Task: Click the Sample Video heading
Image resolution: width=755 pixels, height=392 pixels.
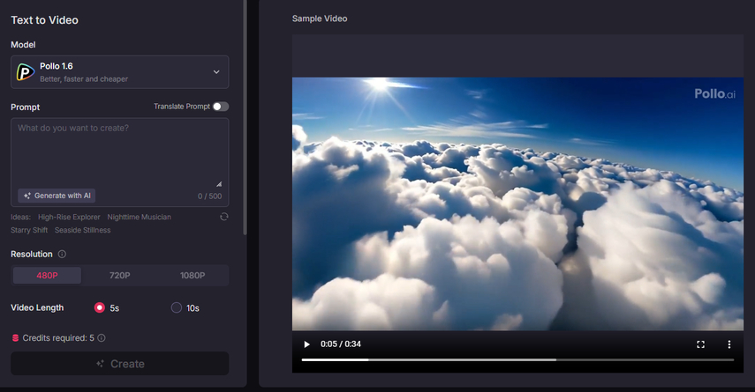Action: pyautogui.click(x=320, y=18)
